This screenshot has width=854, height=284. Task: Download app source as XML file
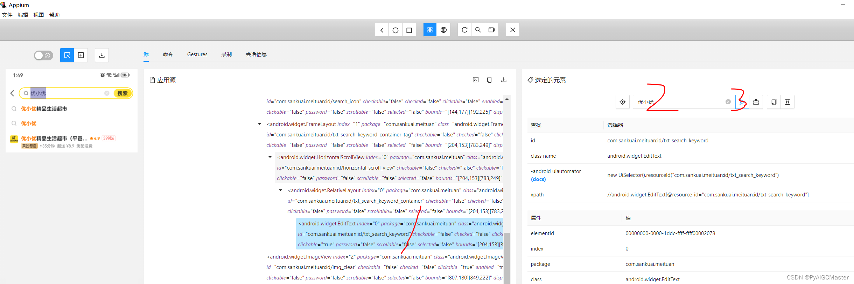pyautogui.click(x=504, y=80)
